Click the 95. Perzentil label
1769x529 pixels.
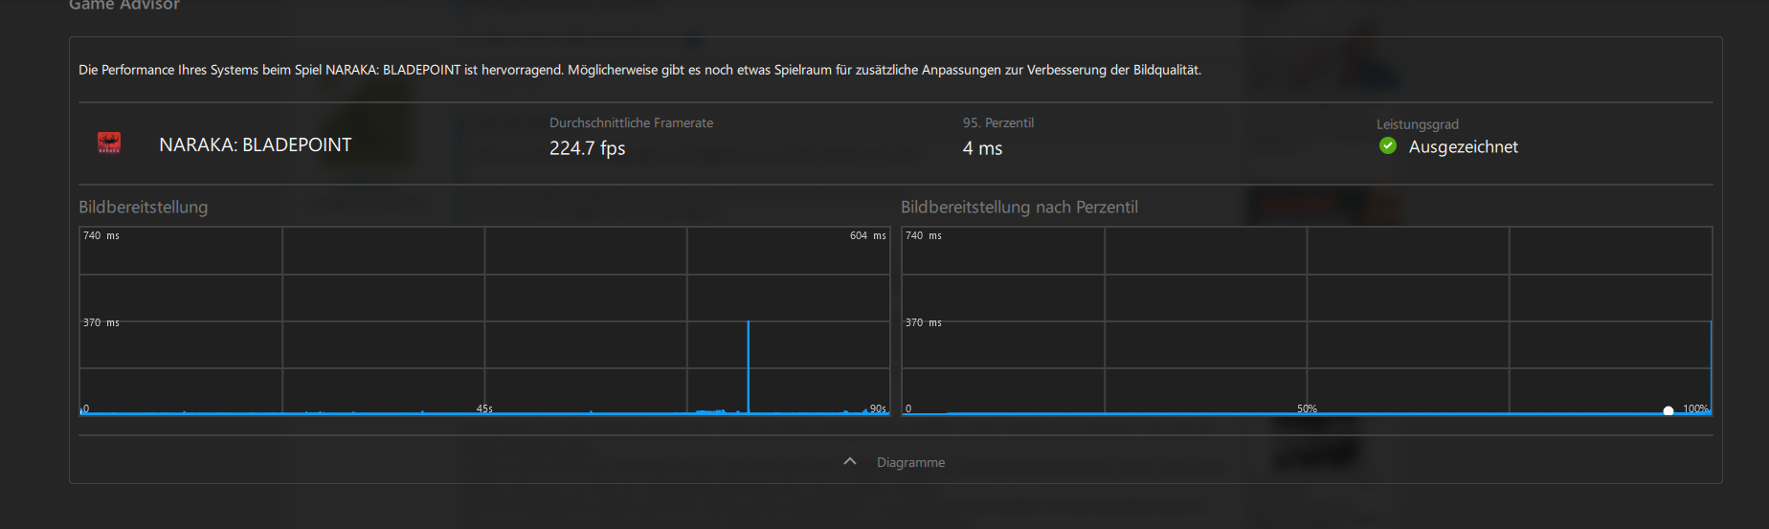tap(998, 122)
